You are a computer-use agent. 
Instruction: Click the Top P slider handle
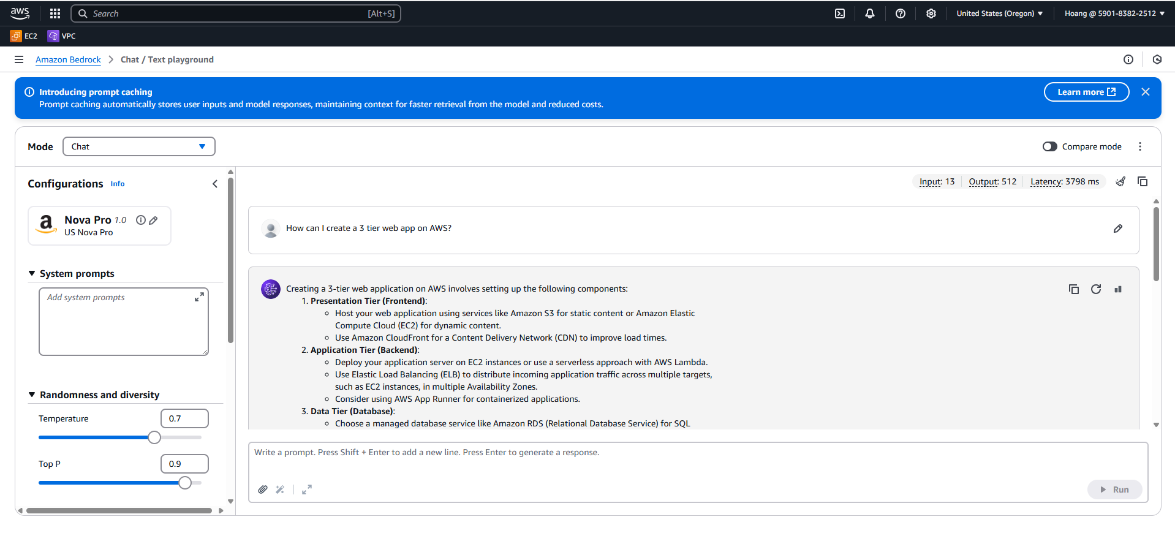tap(185, 483)
